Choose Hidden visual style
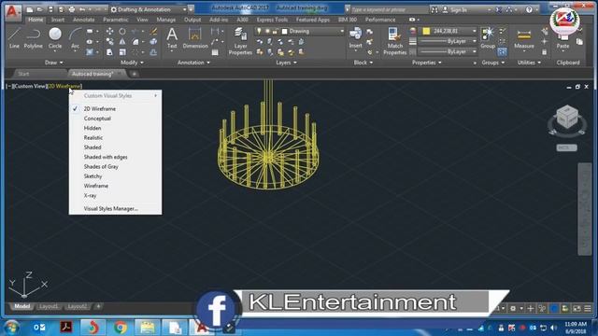Screen dimensions: 598x336 coord(93,128)
